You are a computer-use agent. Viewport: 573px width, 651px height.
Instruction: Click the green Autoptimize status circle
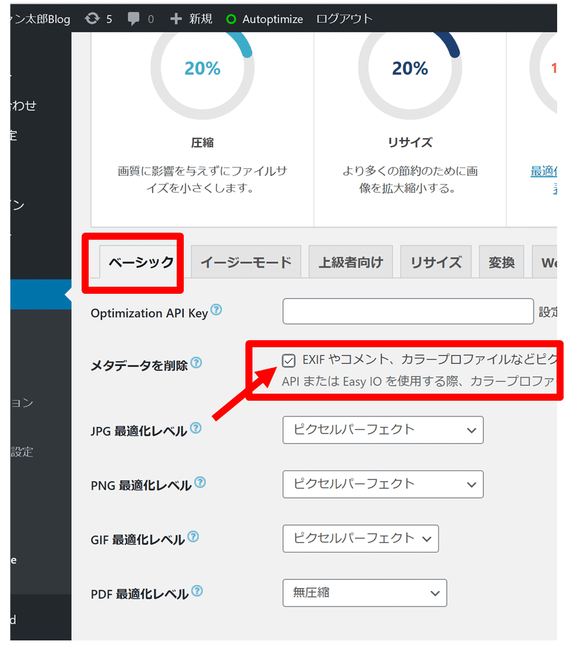click(231, 19)
